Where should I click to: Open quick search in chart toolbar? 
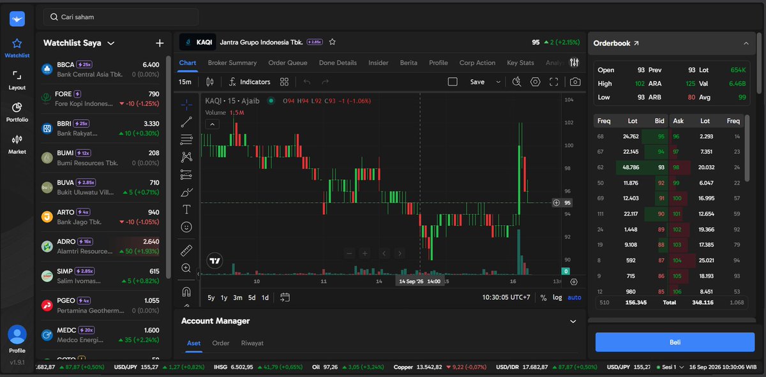pyautogui.click(x=517, y=82)
